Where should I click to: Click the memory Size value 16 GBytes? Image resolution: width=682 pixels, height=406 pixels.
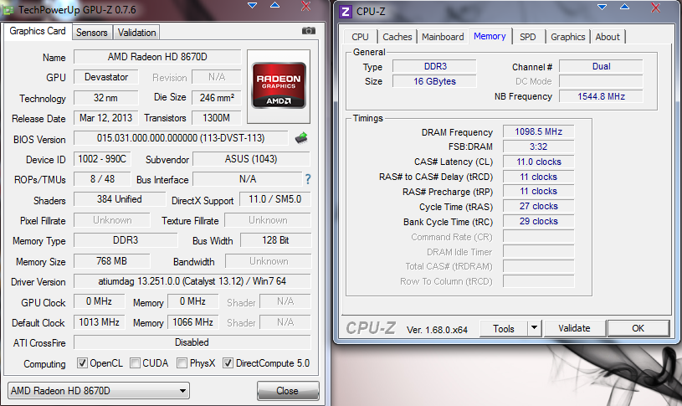(x=434, y=81)
